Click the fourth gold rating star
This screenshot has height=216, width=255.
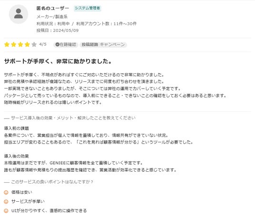[x=27, y=44]
